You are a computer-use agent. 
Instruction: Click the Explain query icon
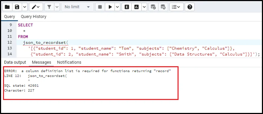(x=127, y=7)
